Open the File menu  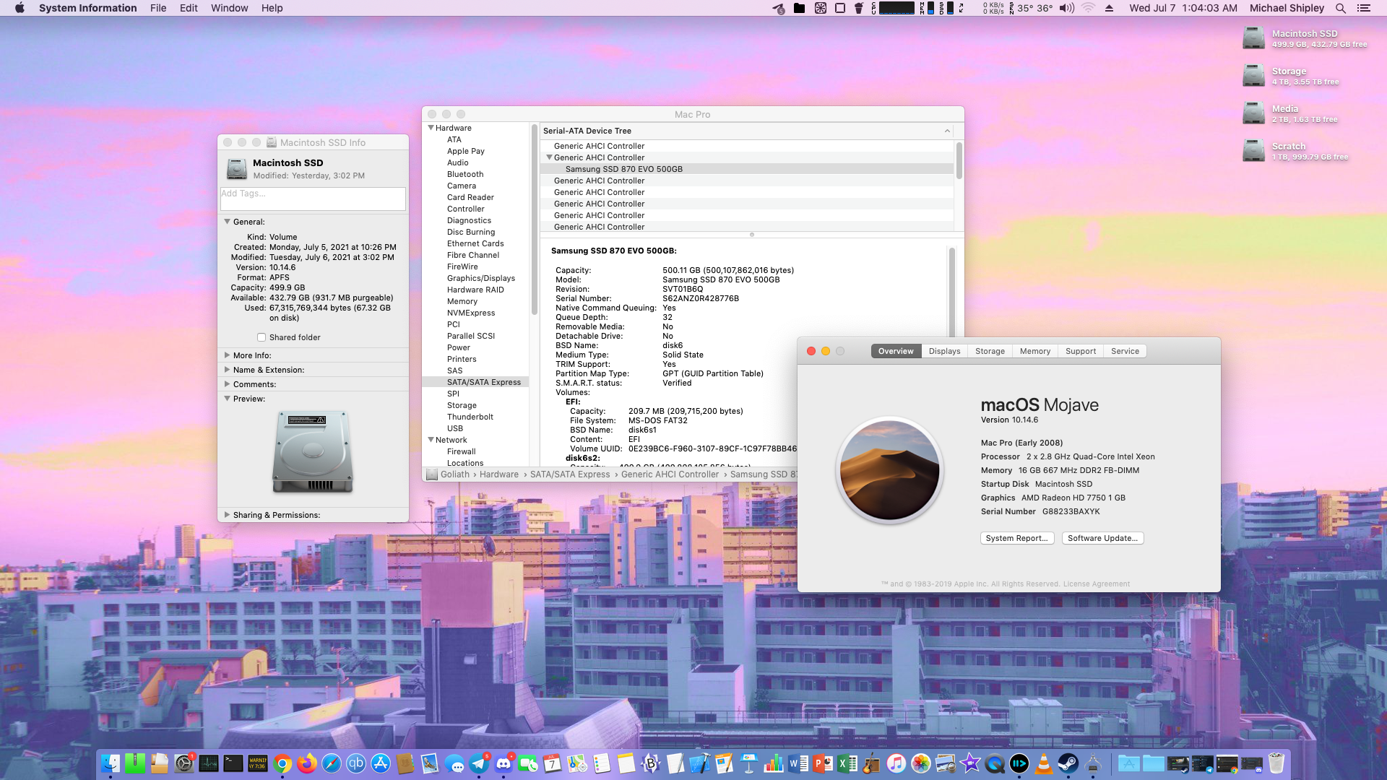(158, 8)
